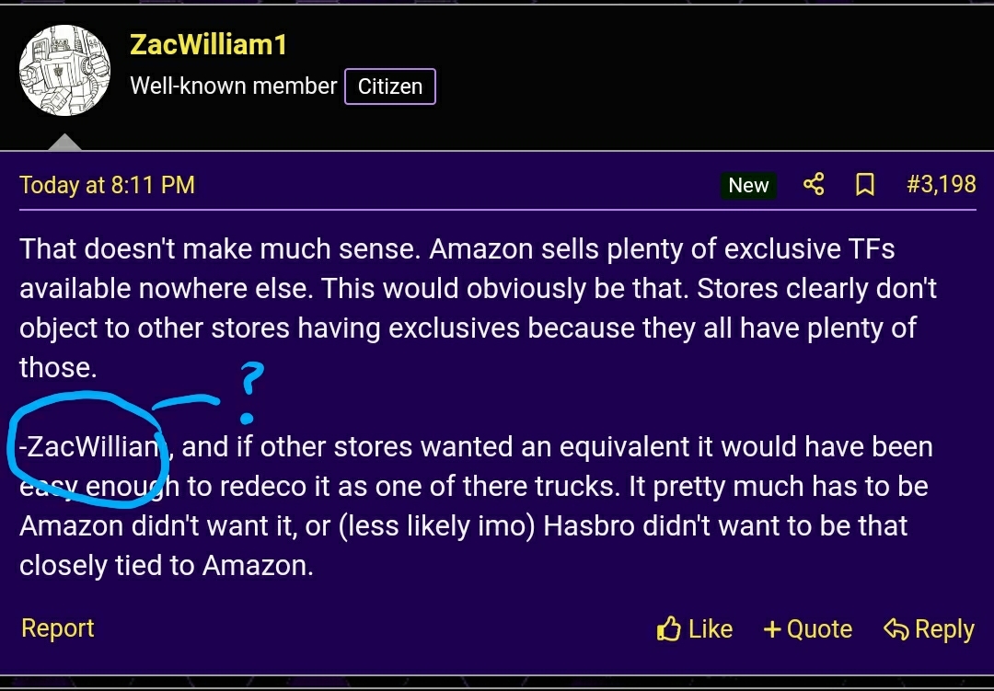Click the green New badge
The width and height of the screenshot is (994, 691).
(x=748, y=185)
